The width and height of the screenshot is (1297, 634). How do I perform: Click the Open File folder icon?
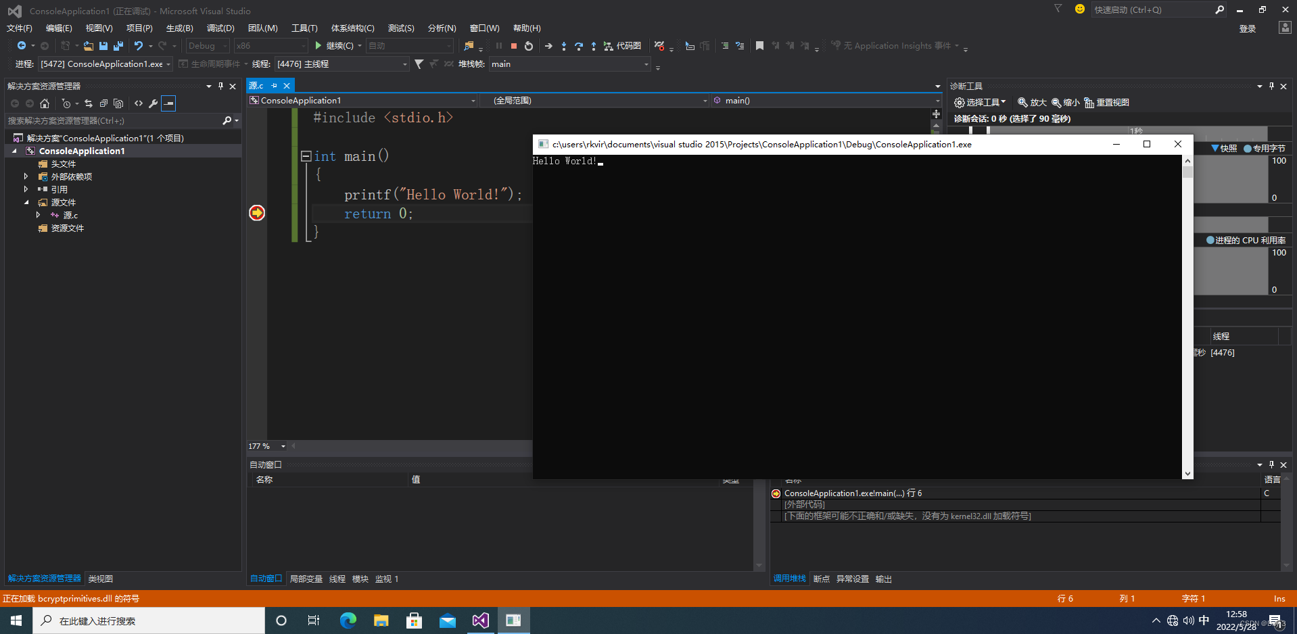89,46
